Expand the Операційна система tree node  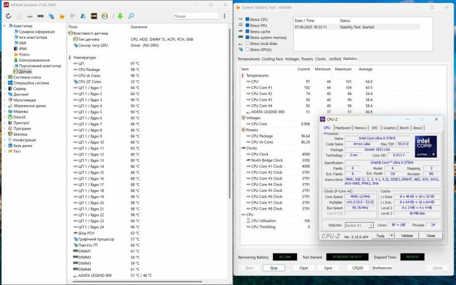[5, 83]
